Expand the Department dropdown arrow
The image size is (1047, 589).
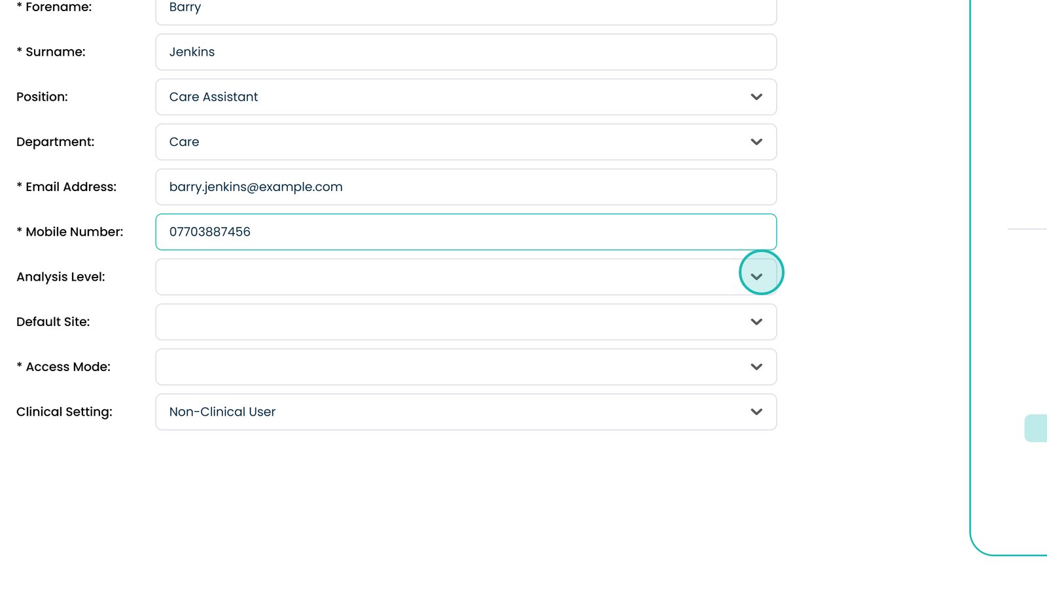[756, 142]
